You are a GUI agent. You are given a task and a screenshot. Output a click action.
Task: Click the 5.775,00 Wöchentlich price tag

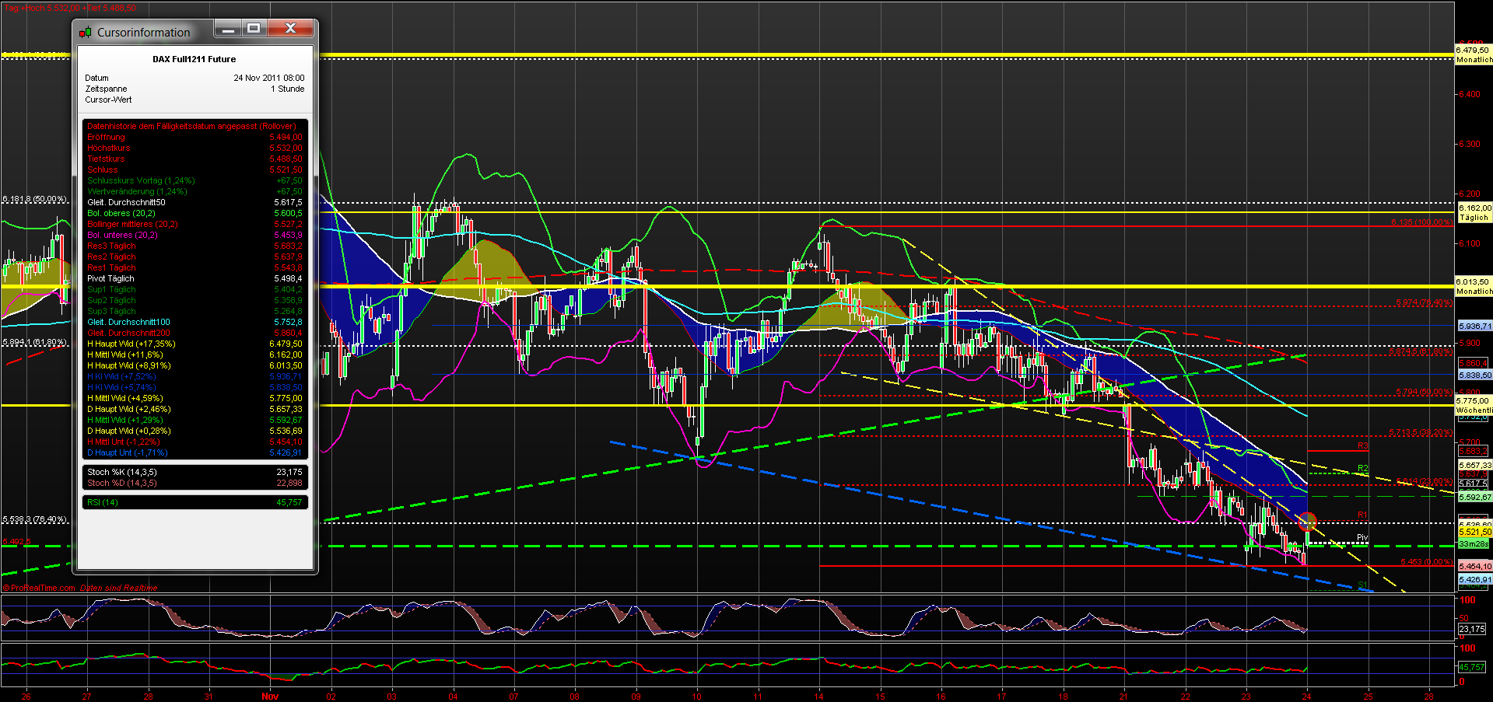pyautogui.click(x=1474, y=404)
